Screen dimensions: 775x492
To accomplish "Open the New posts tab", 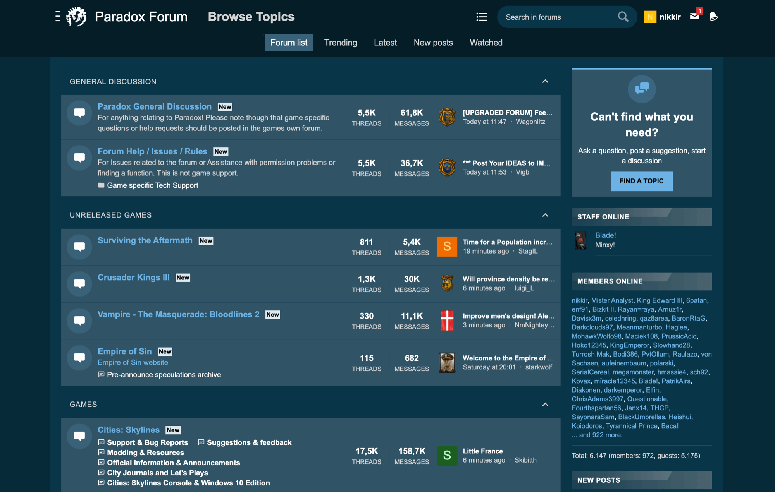I will pyautogui.click(x=433, y=43).
